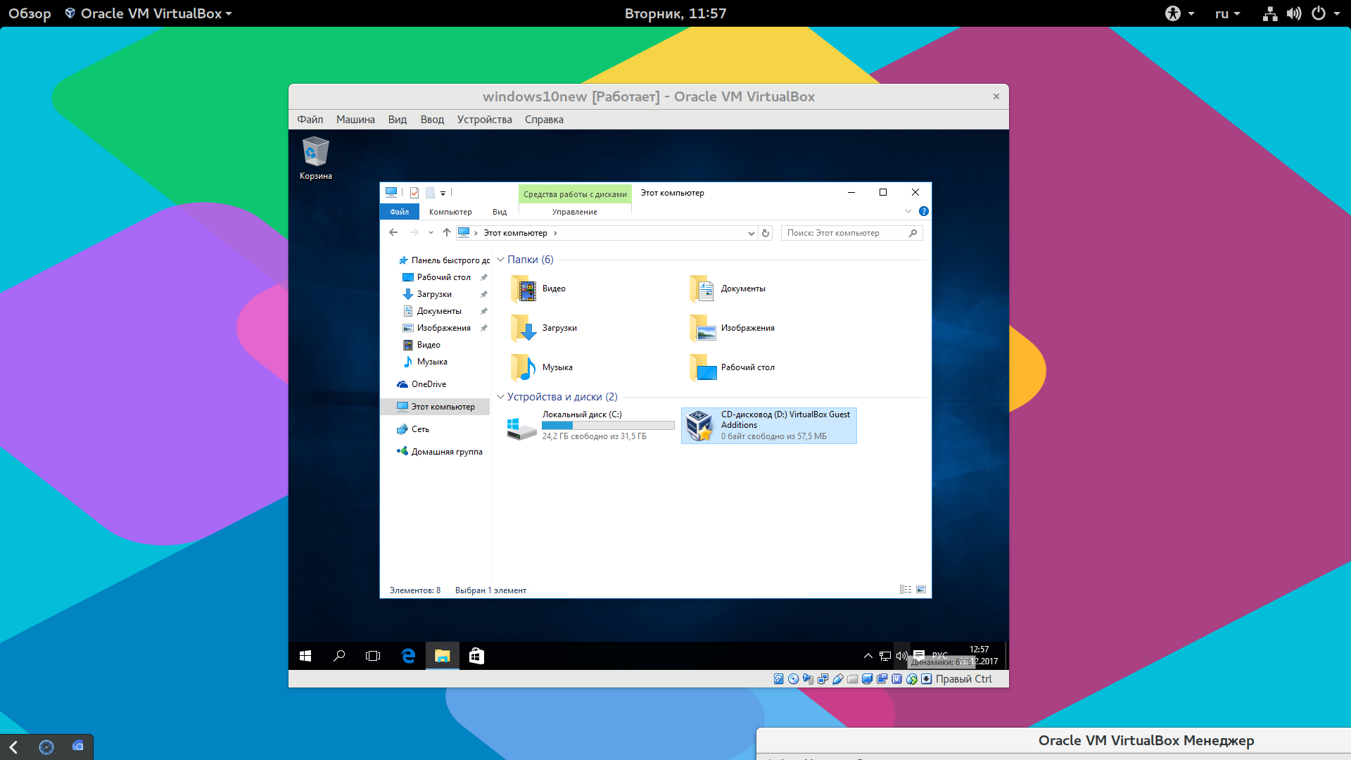Select Домашняя группа in the navigation pane
The image size is (1351, 760).
pos(447,452)
